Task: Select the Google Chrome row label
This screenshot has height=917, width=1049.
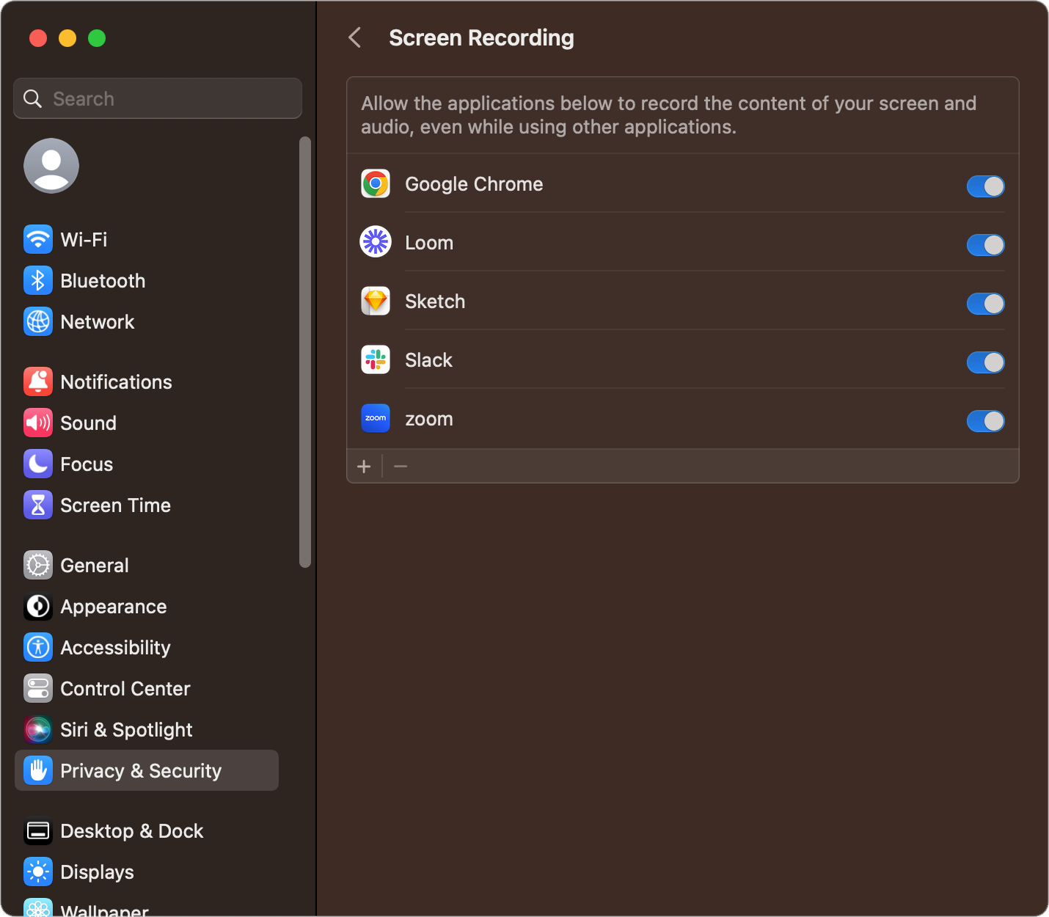Action: [x=474, y=184]
